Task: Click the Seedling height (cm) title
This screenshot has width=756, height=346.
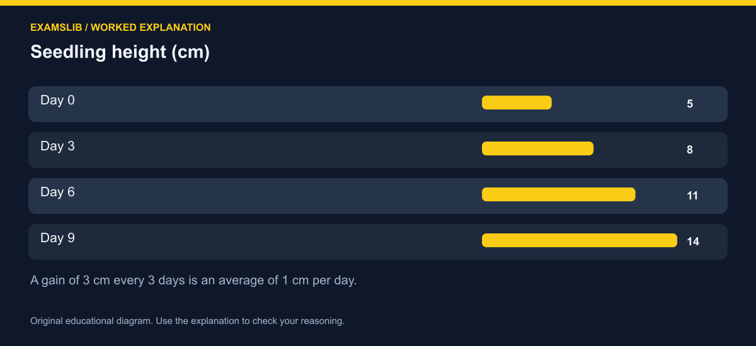Action: [120, 52]
